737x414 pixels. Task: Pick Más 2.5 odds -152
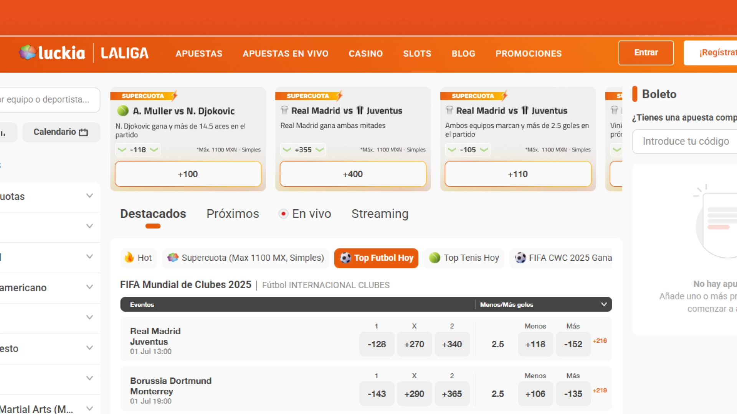[x=573, y=344]
